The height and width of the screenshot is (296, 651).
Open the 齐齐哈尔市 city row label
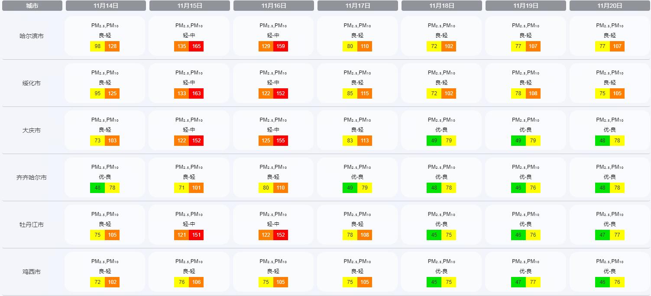[32, 177]
